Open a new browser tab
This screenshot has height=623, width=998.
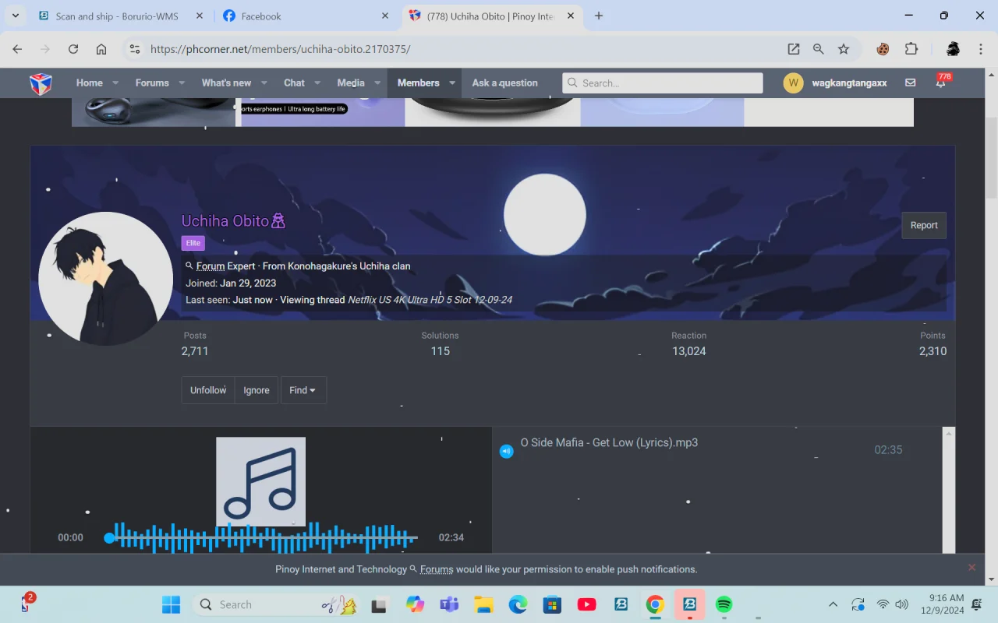pyautogui.click(x=599, y=16)
